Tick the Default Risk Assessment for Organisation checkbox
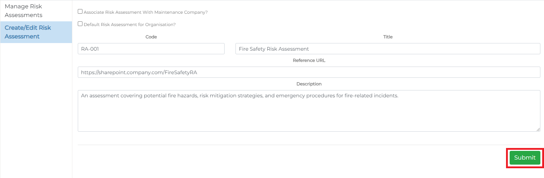Viewport: 544px width, 178px height. [80, 24]
